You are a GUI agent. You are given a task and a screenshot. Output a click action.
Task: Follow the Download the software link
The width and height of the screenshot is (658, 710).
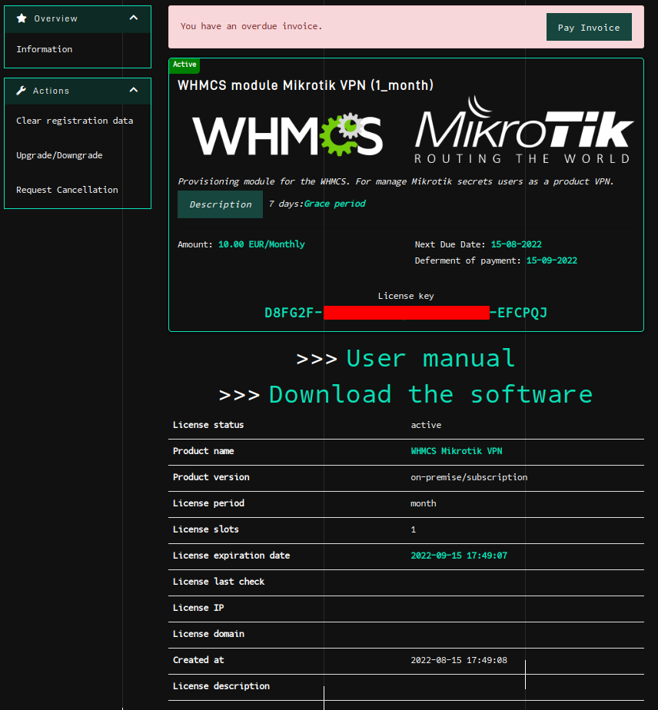click(x=430, y=394)
